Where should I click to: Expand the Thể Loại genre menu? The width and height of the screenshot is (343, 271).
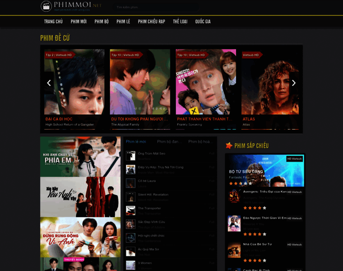pos(180,21)
